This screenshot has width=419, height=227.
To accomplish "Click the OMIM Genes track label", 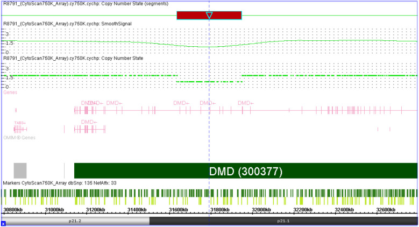I will point(19,138).
